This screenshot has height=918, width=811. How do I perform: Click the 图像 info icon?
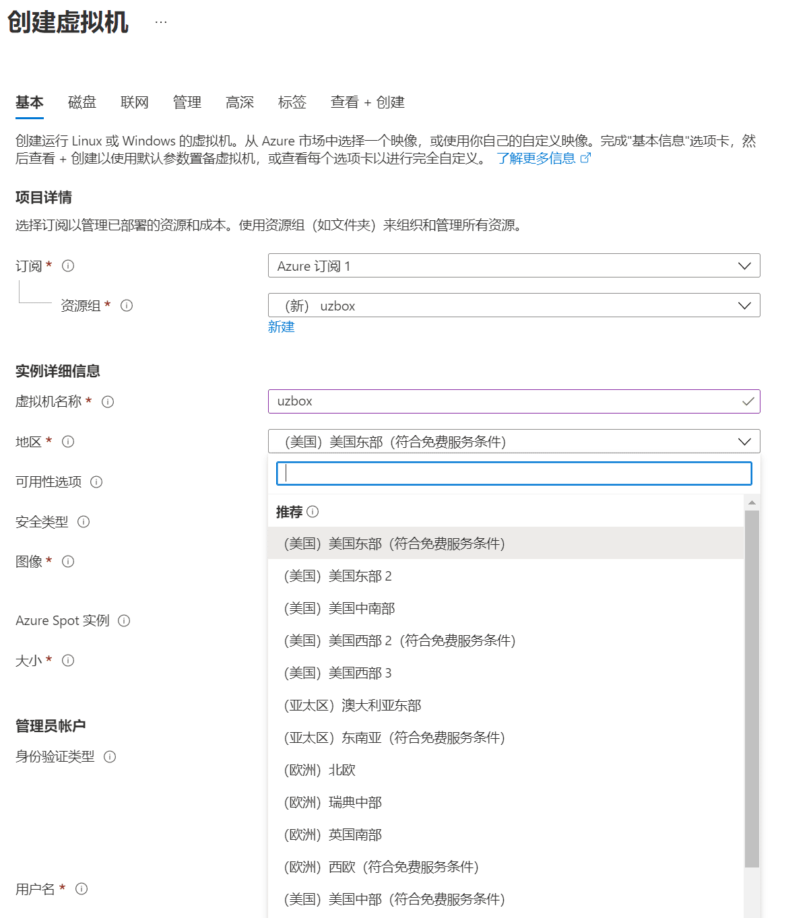click(x=67, y=561)
